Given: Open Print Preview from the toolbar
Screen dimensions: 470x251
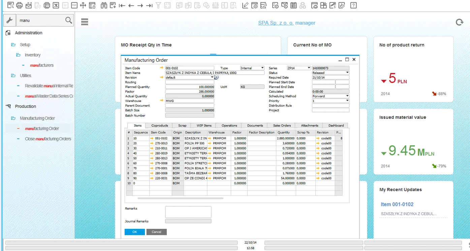Looking at the screenshot, I should (x=10, y=5).
